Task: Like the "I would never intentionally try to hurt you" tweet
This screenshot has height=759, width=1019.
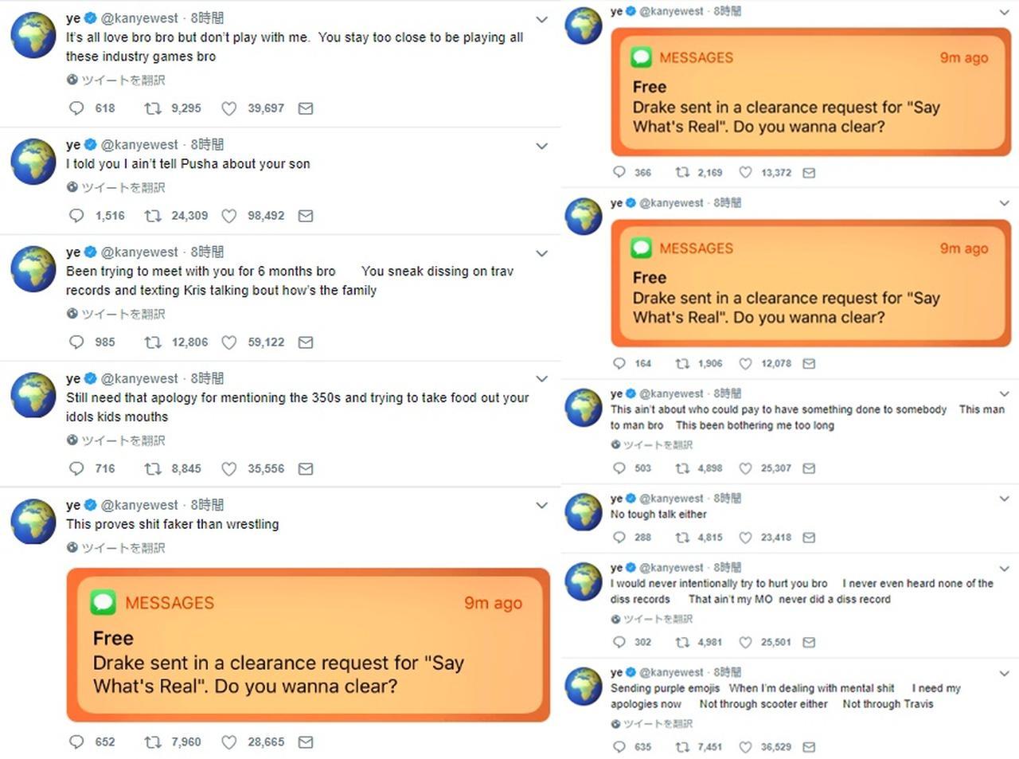Action: (745, 643)
